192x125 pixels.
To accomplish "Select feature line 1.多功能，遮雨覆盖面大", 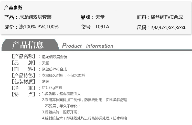I will [x=61, y=94].
